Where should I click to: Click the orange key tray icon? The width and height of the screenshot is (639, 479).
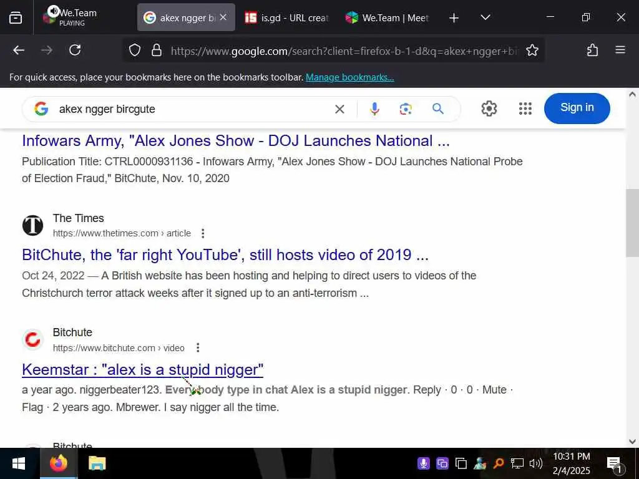[499, 463]
